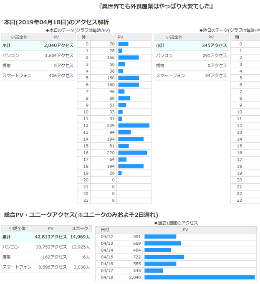Click today's スマートフォン value 406アクセス
Screen dimensions: 260x284
61,76
